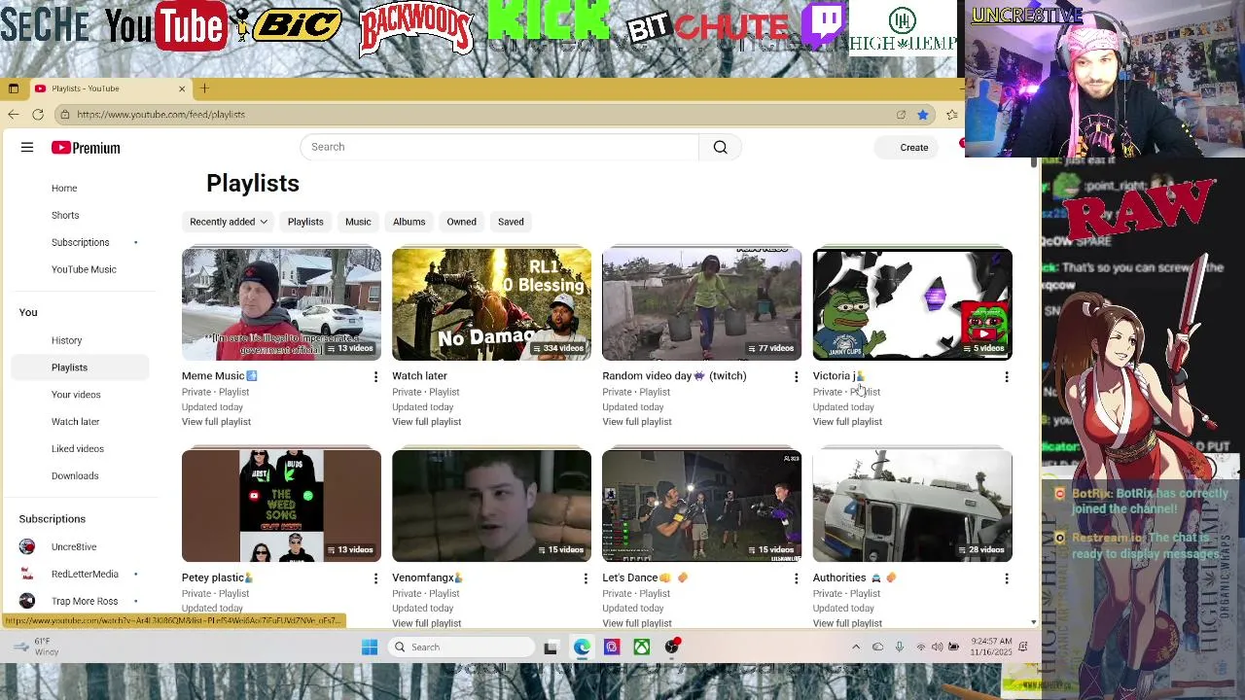Open the Recently added sort dropdown
This screenshot has height=700, width=1245.
(229, 222)
